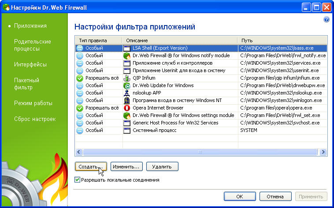This screenshot has height=208, width=334.
Task: Click the Изменить... button
Action: coord(126,167)
